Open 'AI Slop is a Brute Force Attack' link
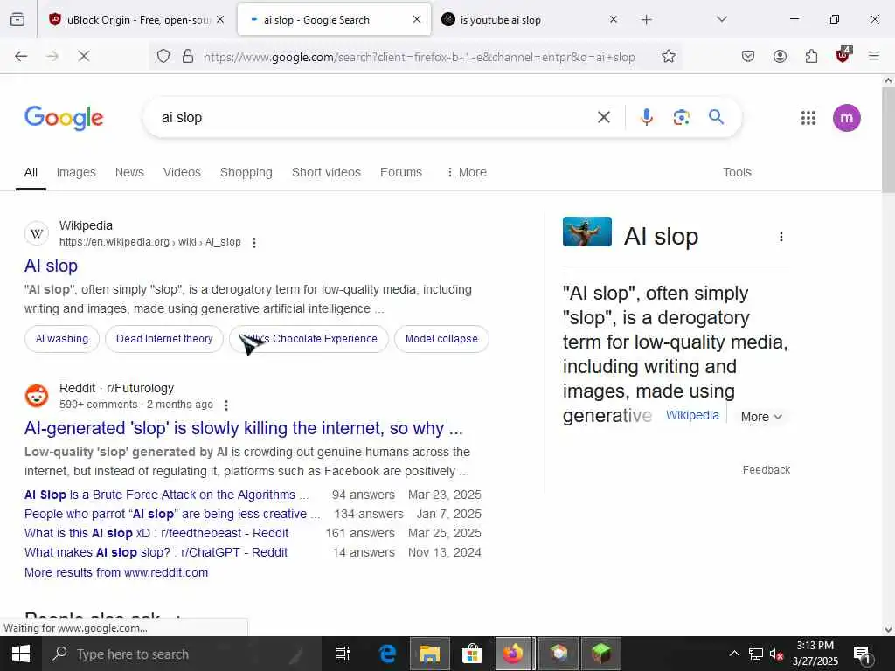 pyautogui.click(x=166, y=495)
